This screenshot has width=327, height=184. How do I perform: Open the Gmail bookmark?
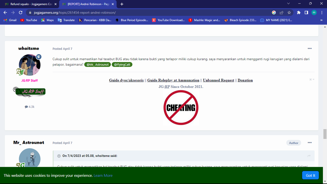tap(10, 20)
